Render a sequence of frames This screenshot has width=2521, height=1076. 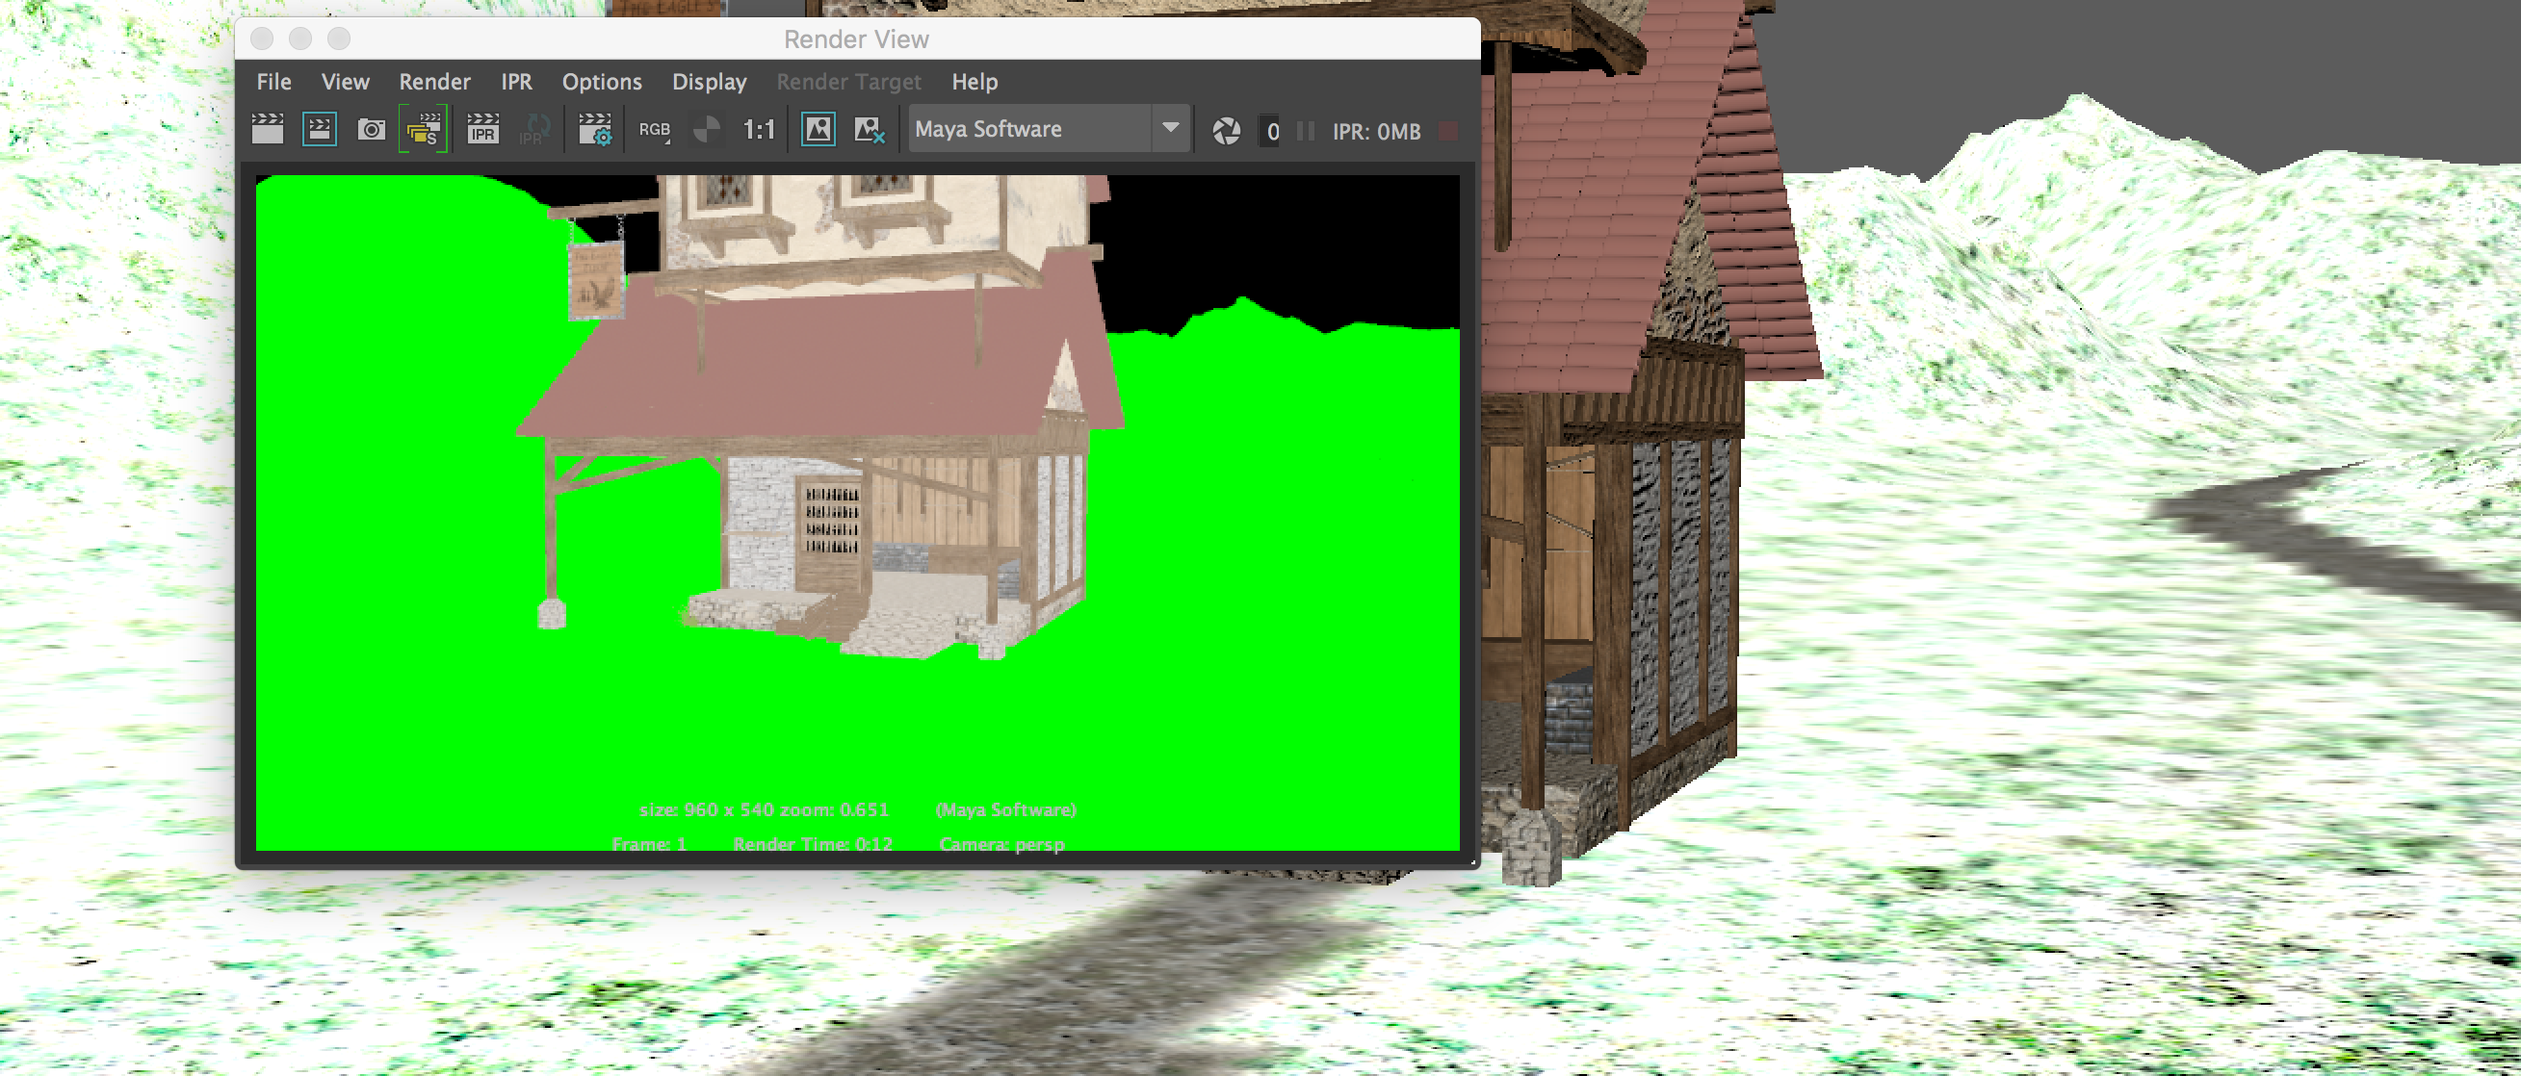tap(422, 128)
